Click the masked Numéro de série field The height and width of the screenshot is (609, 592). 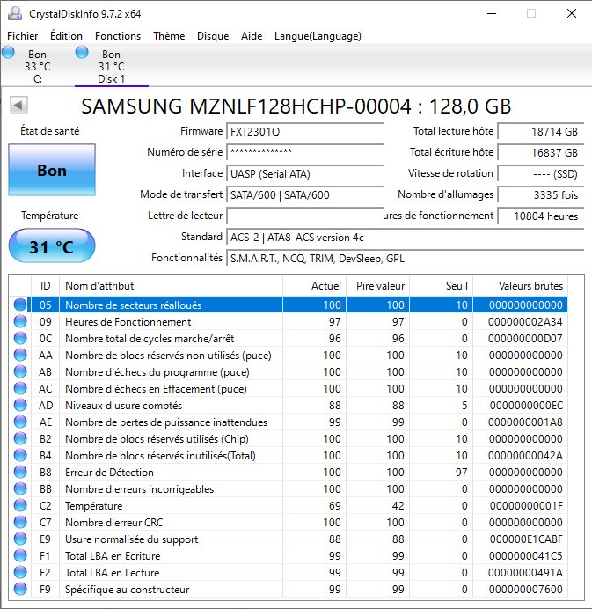point(305,152)
